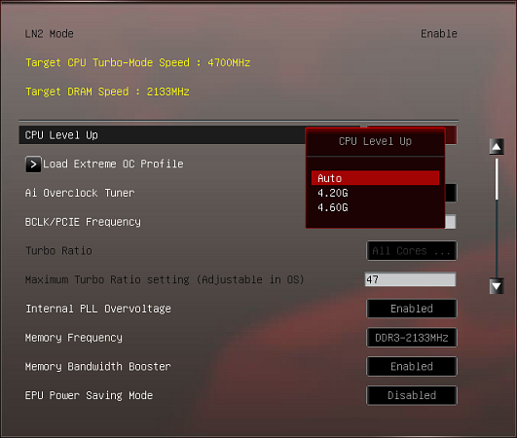The image size is (517, 438).
Task: Select EPU Power Saving Mode label
Action: (x=89, y=395)
